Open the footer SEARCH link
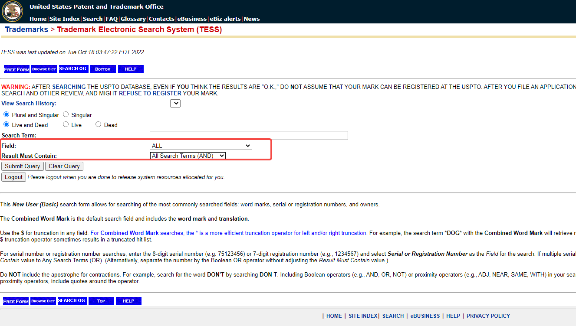Viewport: 576px width, 326px height. tap(393, 316)
